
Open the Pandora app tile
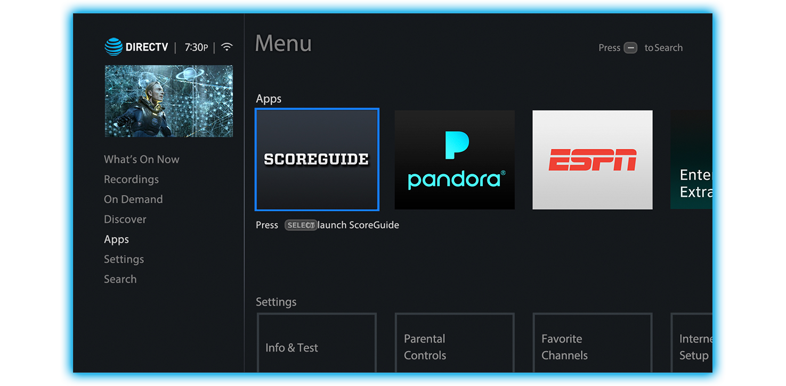[x=455, y=160]
